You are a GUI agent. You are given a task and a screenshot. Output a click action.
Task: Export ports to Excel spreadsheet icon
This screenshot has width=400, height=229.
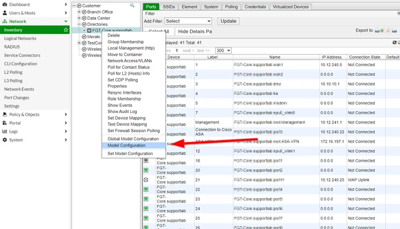[x=382, y=31]
